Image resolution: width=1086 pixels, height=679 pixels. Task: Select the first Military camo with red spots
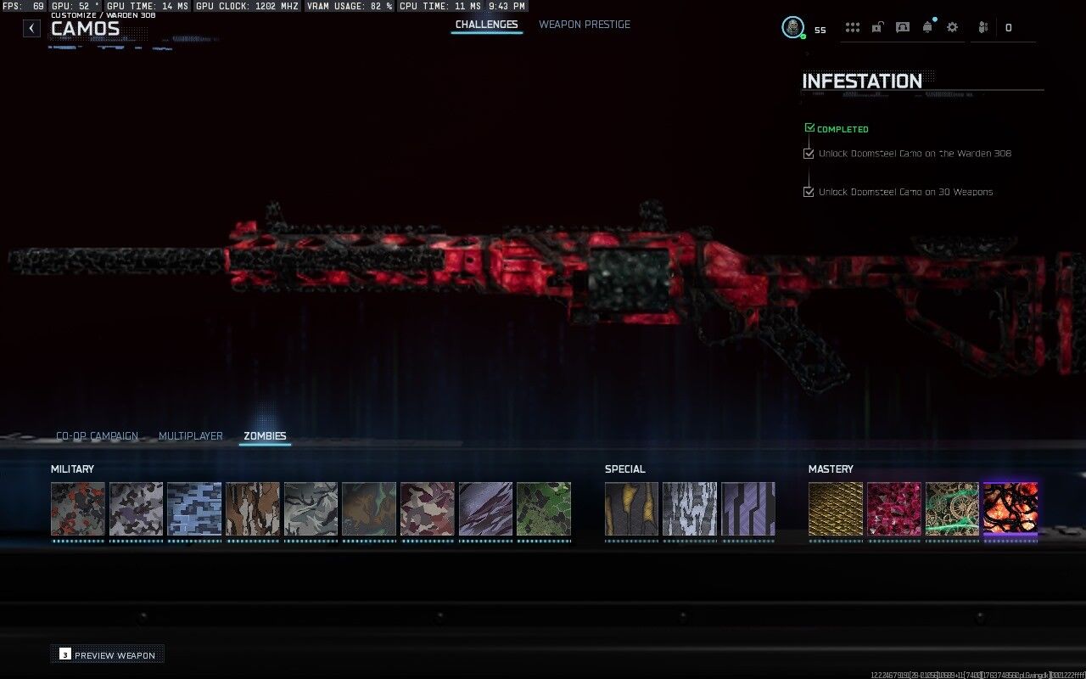(78, 509)
